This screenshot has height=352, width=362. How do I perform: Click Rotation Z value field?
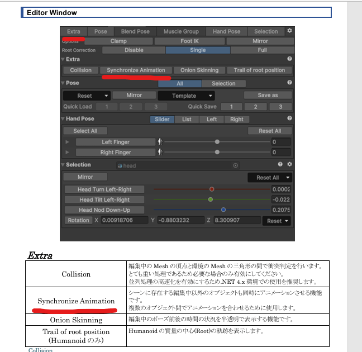click(x=237, y=220)
